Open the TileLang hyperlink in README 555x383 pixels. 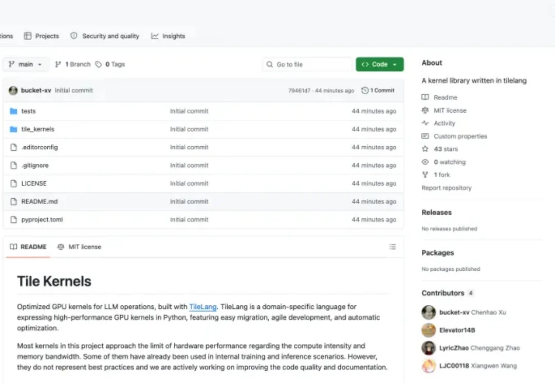coord(203,307)
